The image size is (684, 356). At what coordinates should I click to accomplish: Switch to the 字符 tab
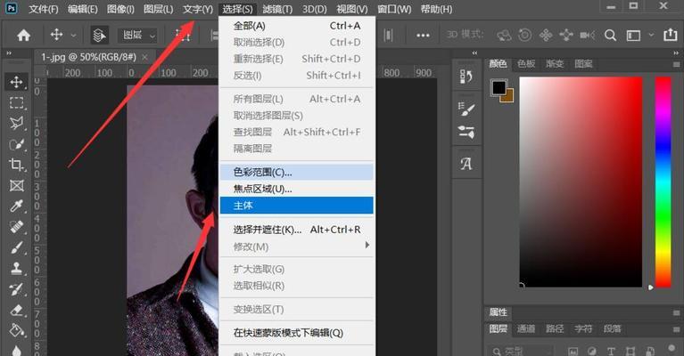click(x=583, y=328)
